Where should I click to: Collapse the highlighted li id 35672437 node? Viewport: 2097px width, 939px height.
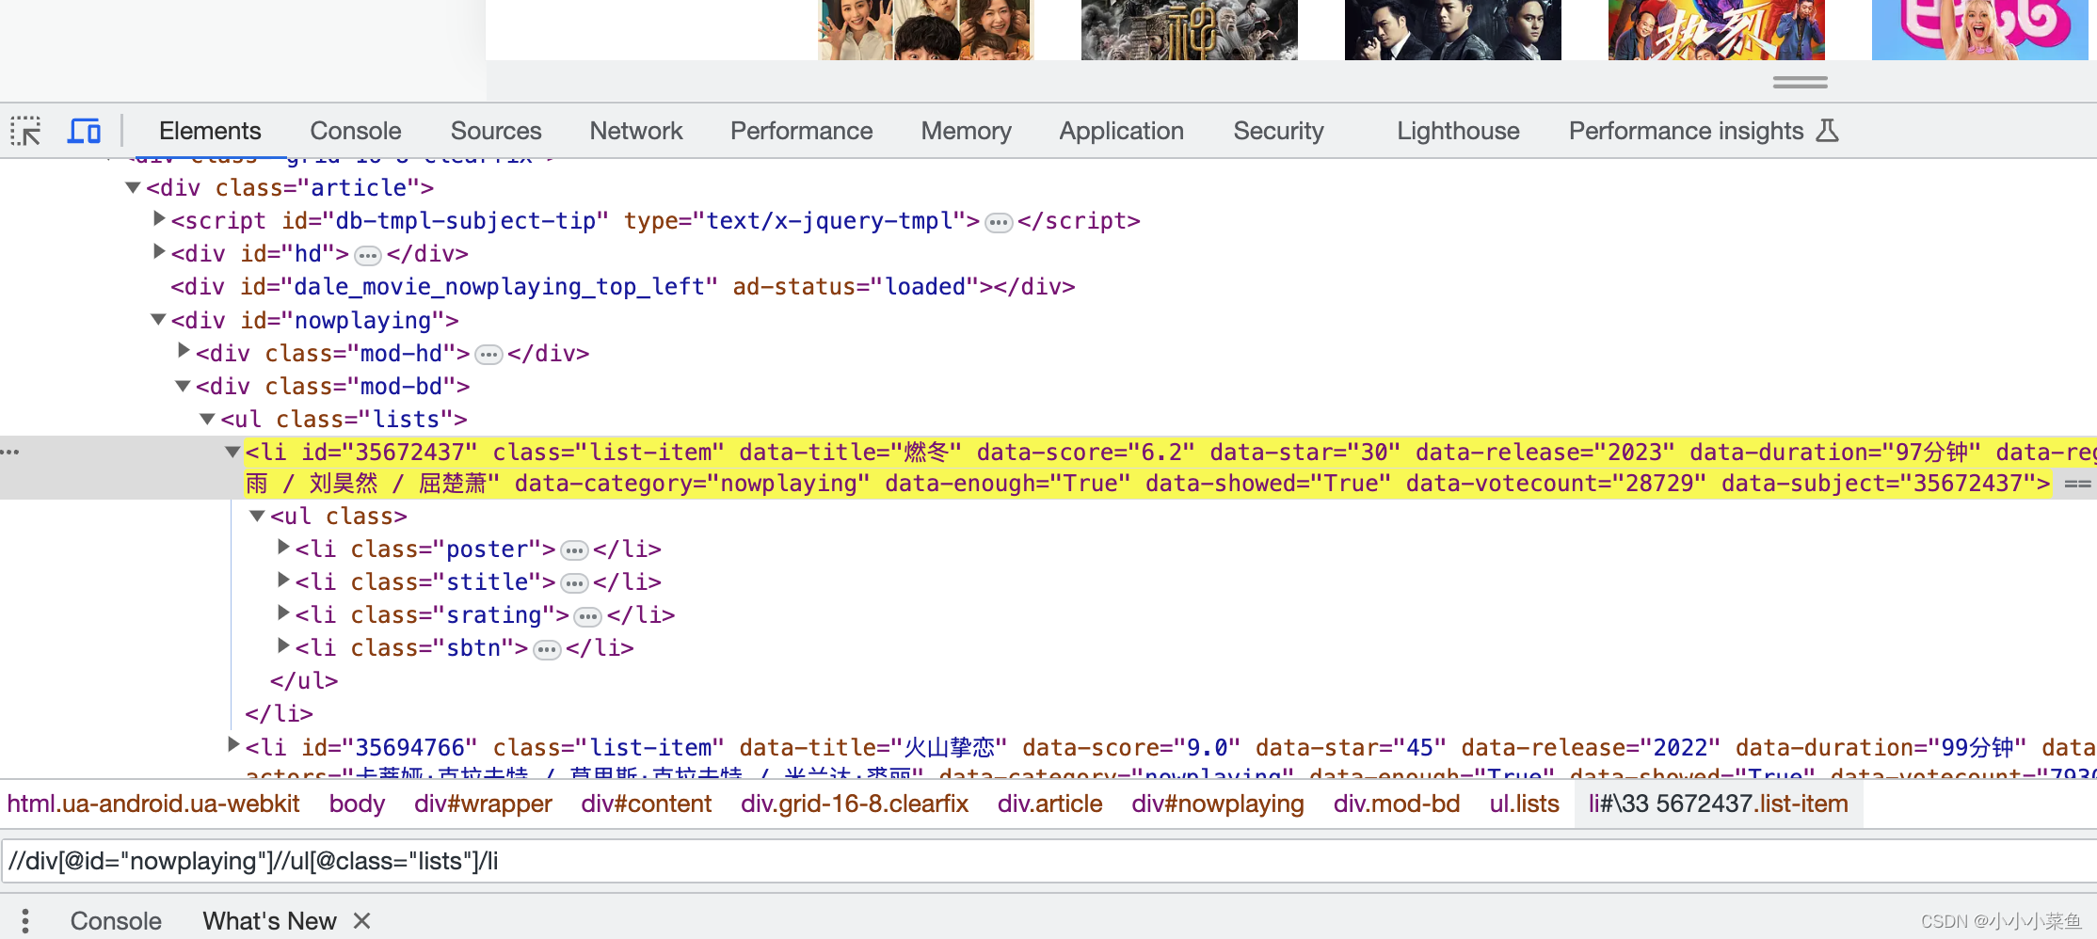(x=232, y=452)
